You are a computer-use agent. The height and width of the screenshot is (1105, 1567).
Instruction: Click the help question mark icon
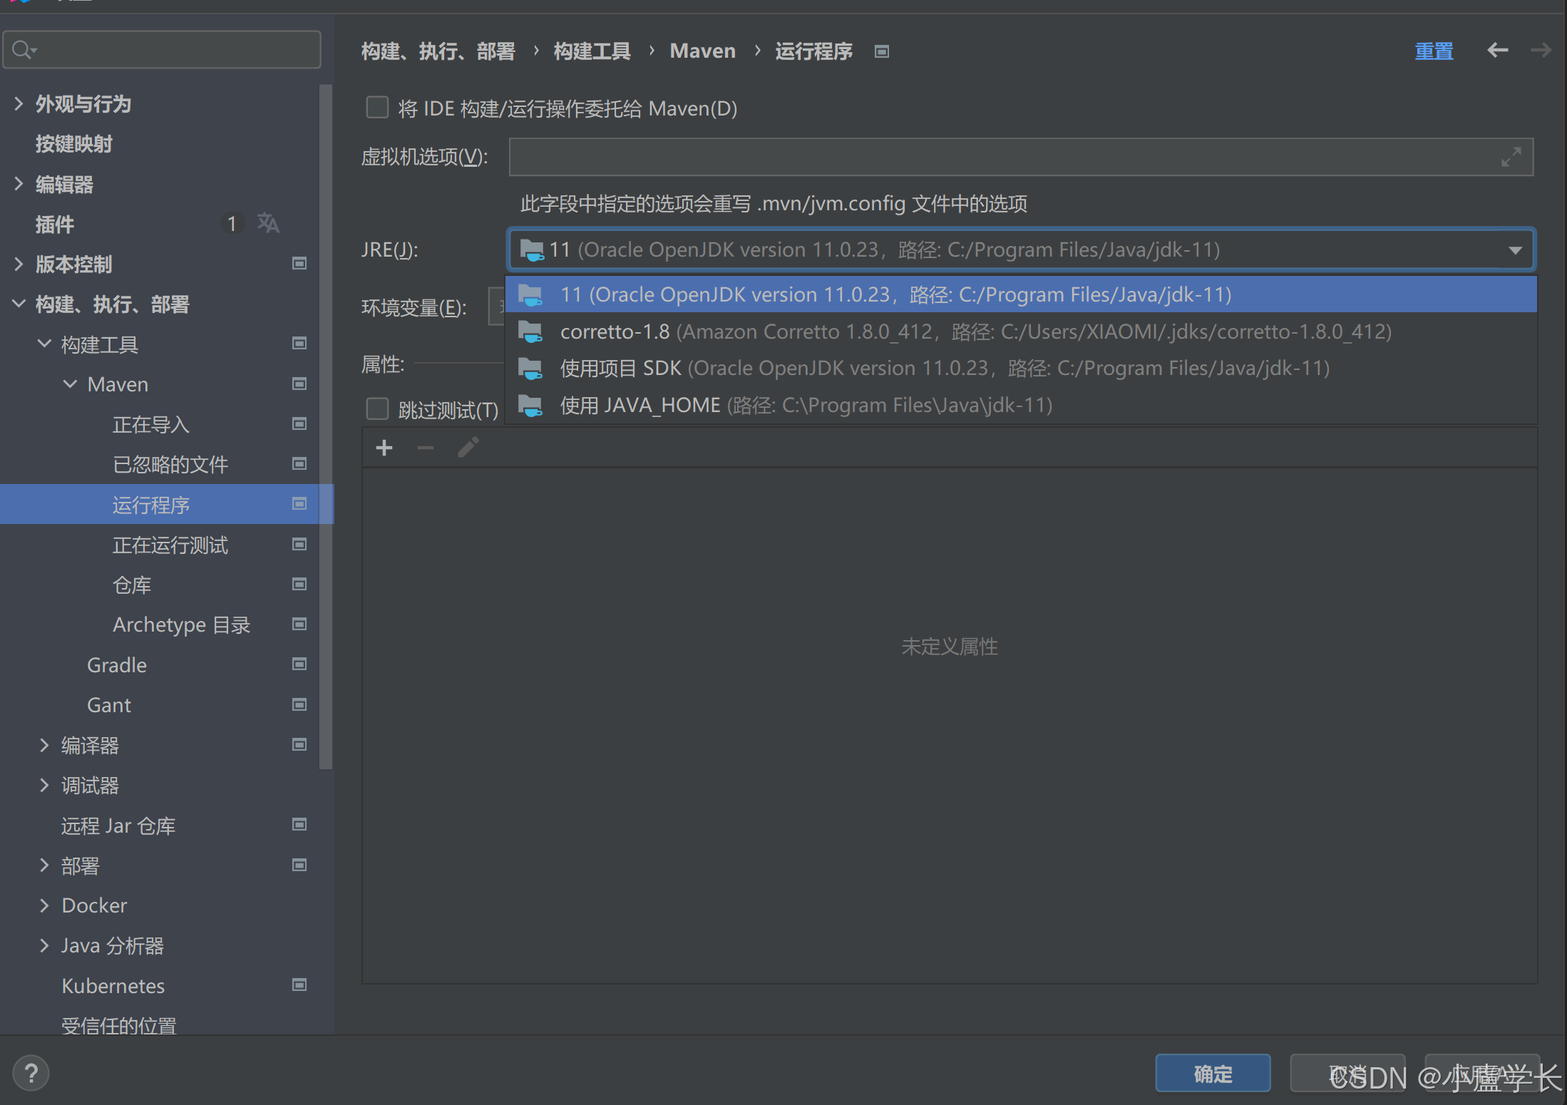pyautogui.click(x=31, y=1073)
